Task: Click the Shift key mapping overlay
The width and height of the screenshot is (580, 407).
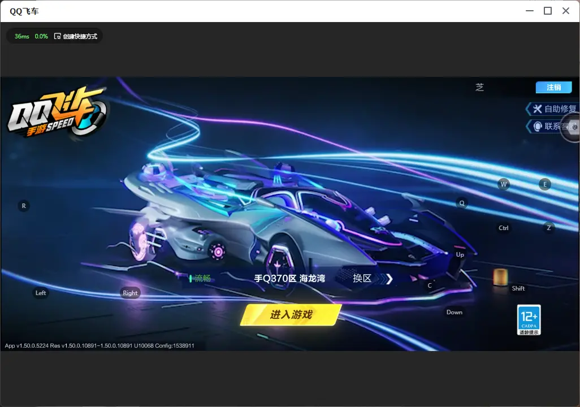Action: click(518, 289)
